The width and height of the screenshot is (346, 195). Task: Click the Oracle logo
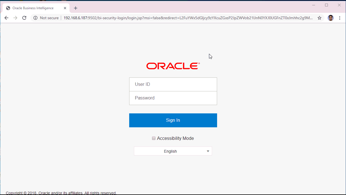click(x=173, y=66)
